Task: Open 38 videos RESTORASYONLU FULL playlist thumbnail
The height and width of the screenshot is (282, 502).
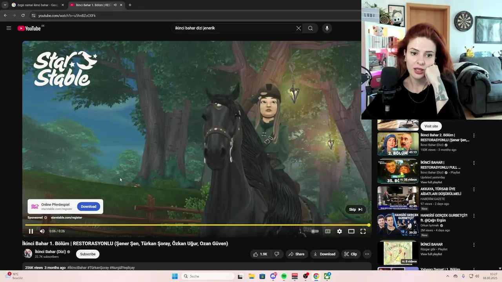Action: (398, 171)
